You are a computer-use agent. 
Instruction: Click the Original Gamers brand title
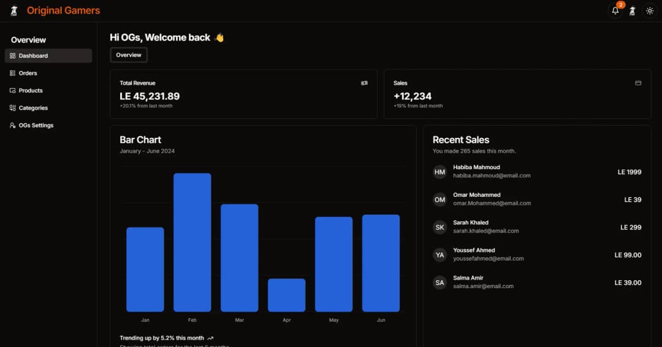(63, 10)
